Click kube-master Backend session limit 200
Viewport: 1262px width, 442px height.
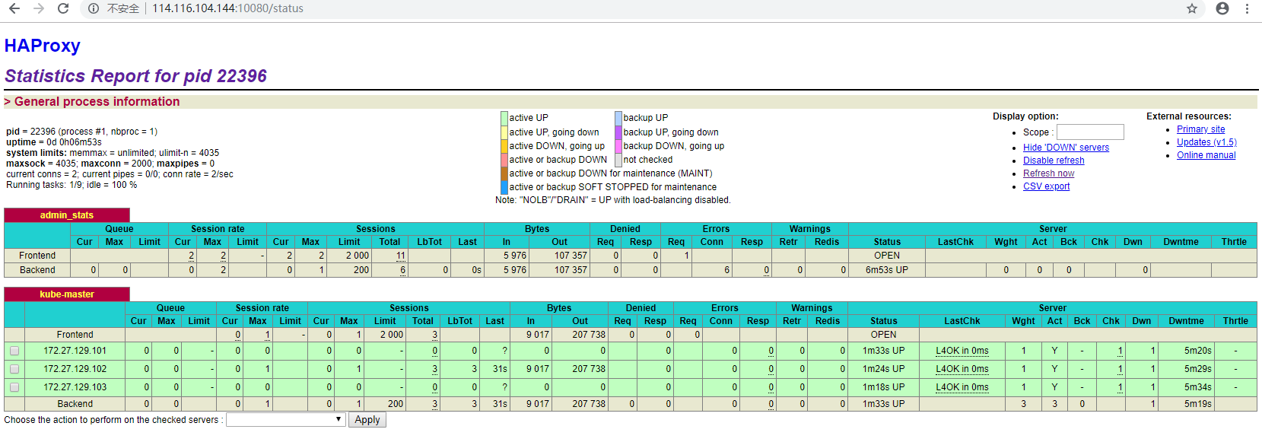click(396, 404)
